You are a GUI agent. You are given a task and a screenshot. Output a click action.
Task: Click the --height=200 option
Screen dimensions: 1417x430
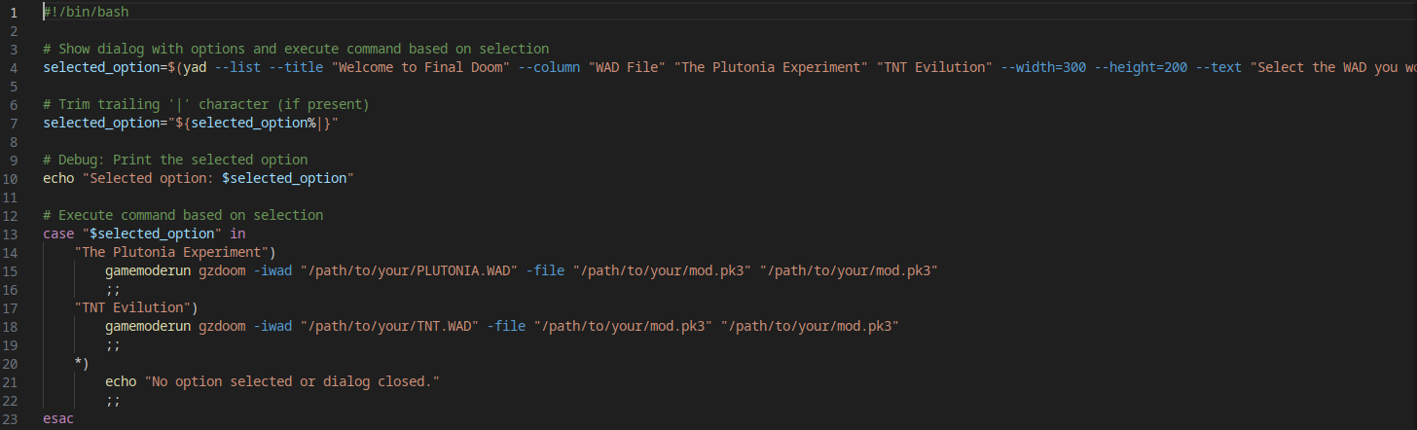pos(1144,67)
